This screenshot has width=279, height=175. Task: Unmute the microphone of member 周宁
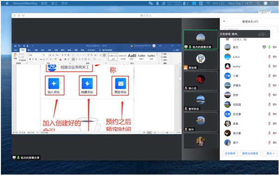pyautogui.click(x=269, y=143)
